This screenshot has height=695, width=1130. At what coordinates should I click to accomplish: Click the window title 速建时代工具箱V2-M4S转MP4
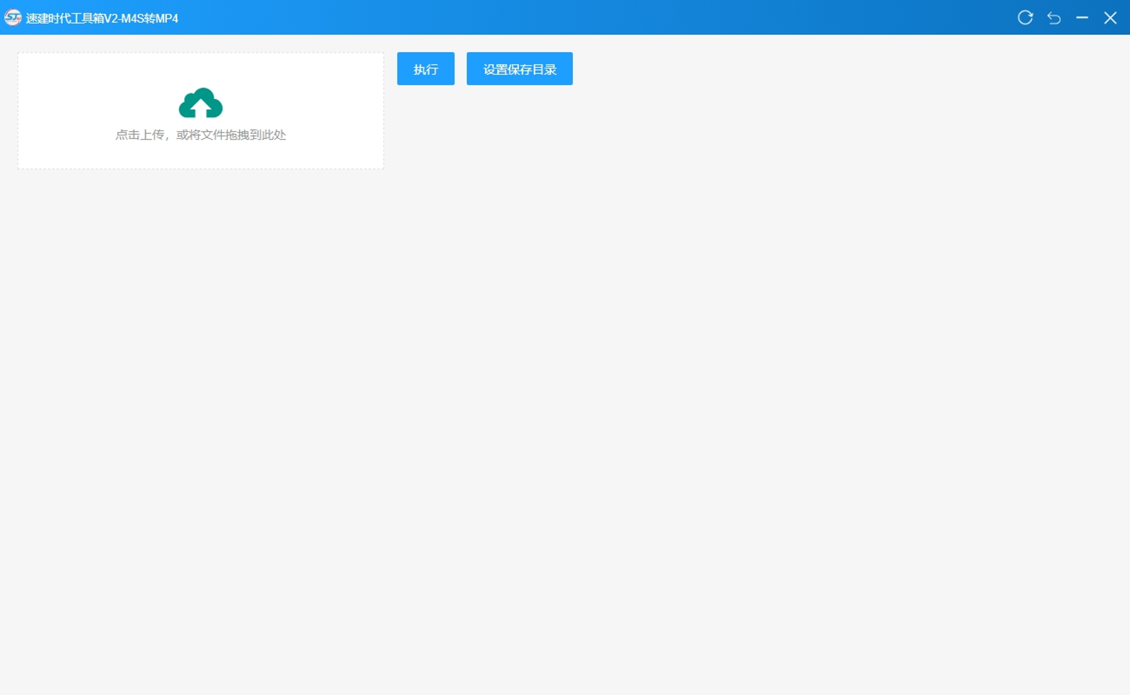(x=102, y=18)
